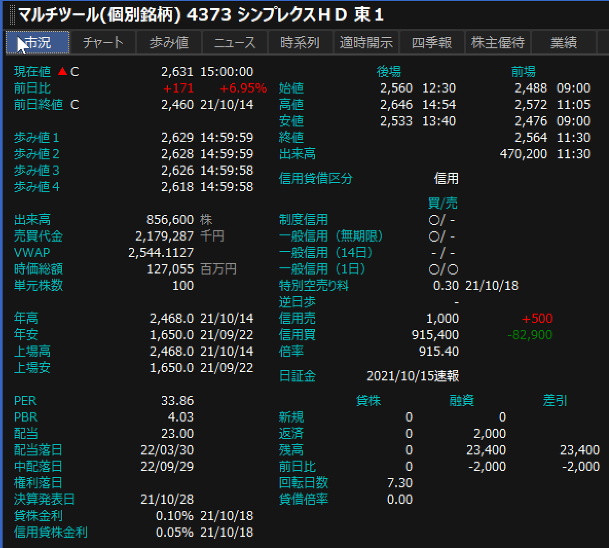Screen dimensions: 609x548
Task: Click the 決算発表日 date 21/10/28
Action: [x=167, y=499]
